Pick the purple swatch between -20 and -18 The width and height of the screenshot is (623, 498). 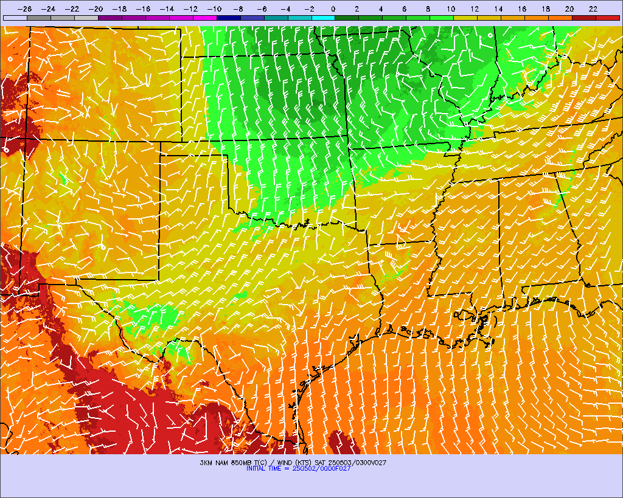point(110,18)
